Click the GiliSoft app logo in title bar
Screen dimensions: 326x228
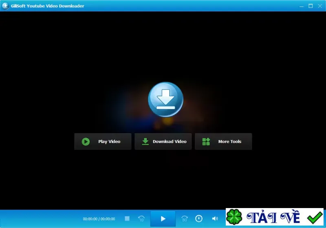5,6
